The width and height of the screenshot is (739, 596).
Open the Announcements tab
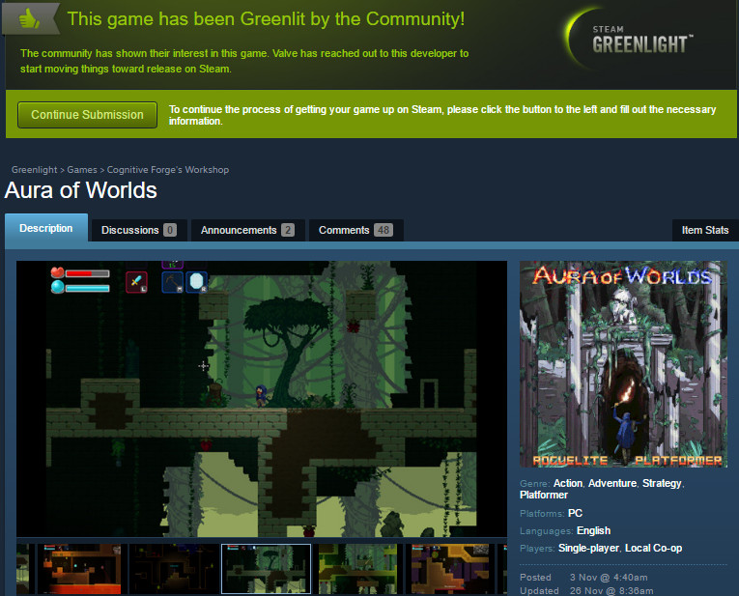[x=247, y=230]
